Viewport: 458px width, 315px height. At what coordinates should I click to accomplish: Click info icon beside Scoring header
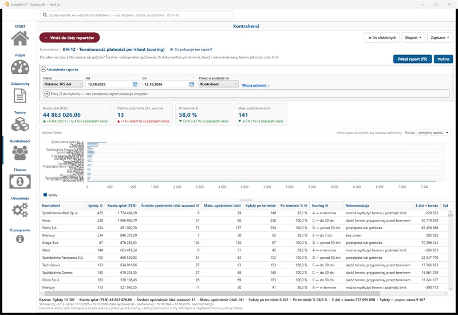327,206
